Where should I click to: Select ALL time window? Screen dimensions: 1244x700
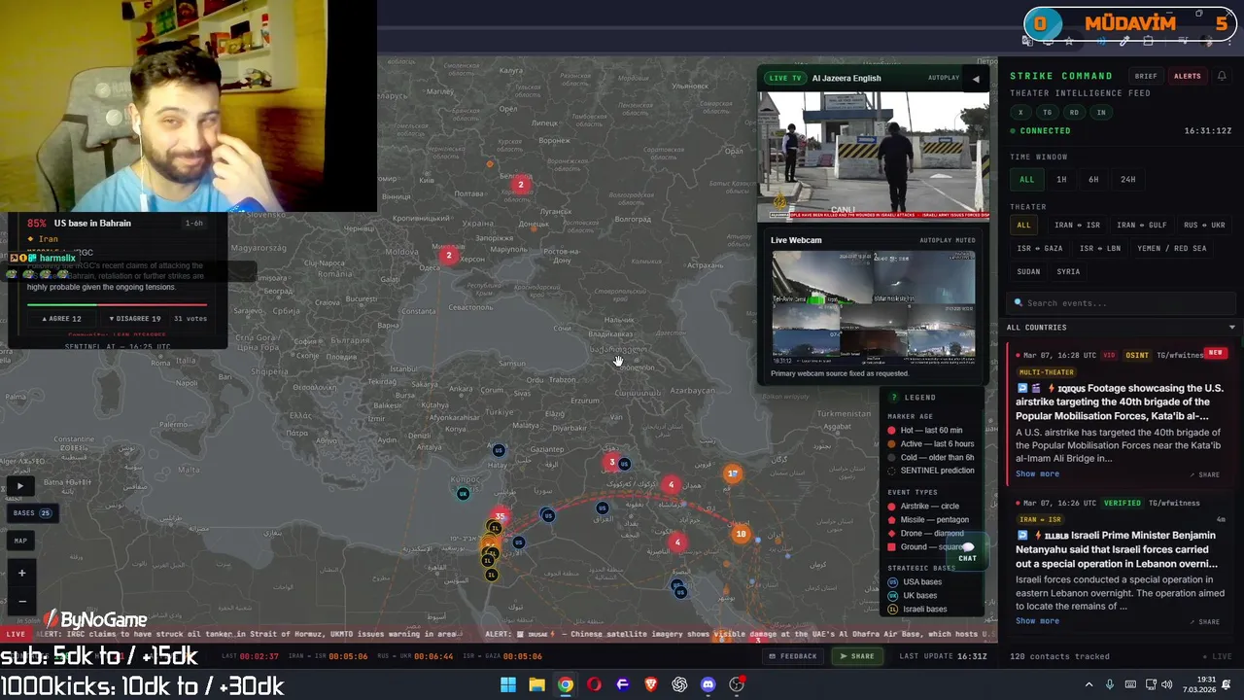pos(1027,180)
